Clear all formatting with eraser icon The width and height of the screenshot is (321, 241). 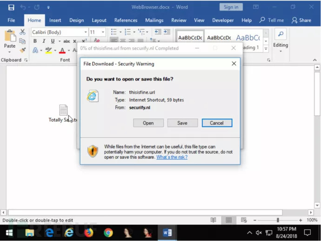(x=97, y=40)
